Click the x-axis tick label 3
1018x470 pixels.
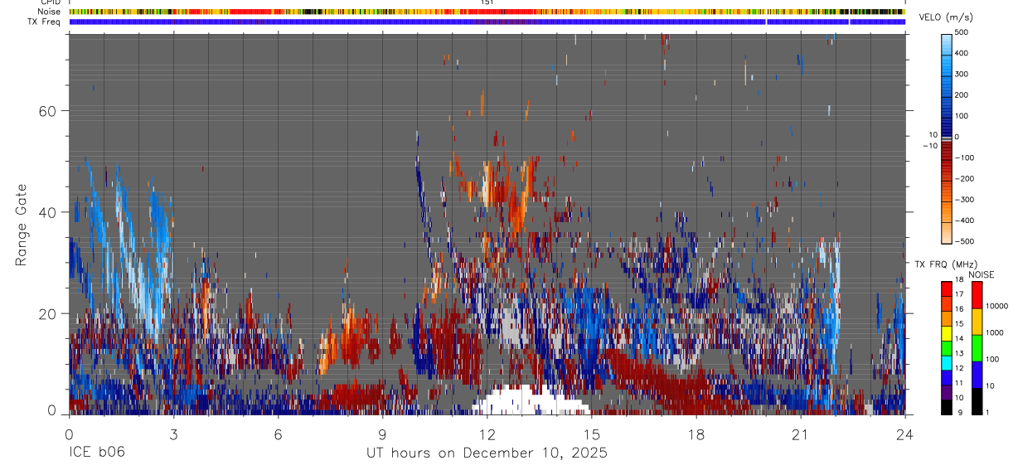pyautogui.click(x=173, y=434)
